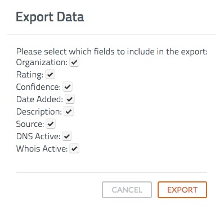
Task: Click the Description label text
Action: [x=39, y=112]
